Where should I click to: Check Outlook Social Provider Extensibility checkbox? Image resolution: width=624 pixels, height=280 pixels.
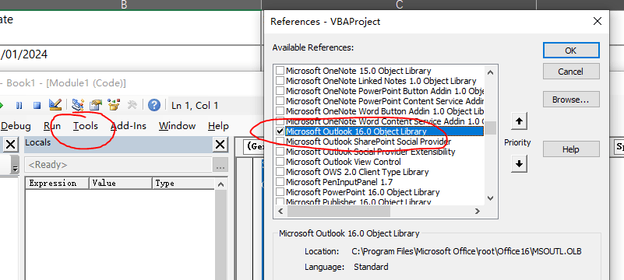pos(280,152)
